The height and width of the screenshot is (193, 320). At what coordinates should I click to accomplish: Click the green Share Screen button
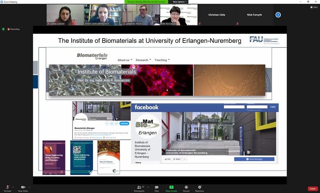[x=171, y=188]
